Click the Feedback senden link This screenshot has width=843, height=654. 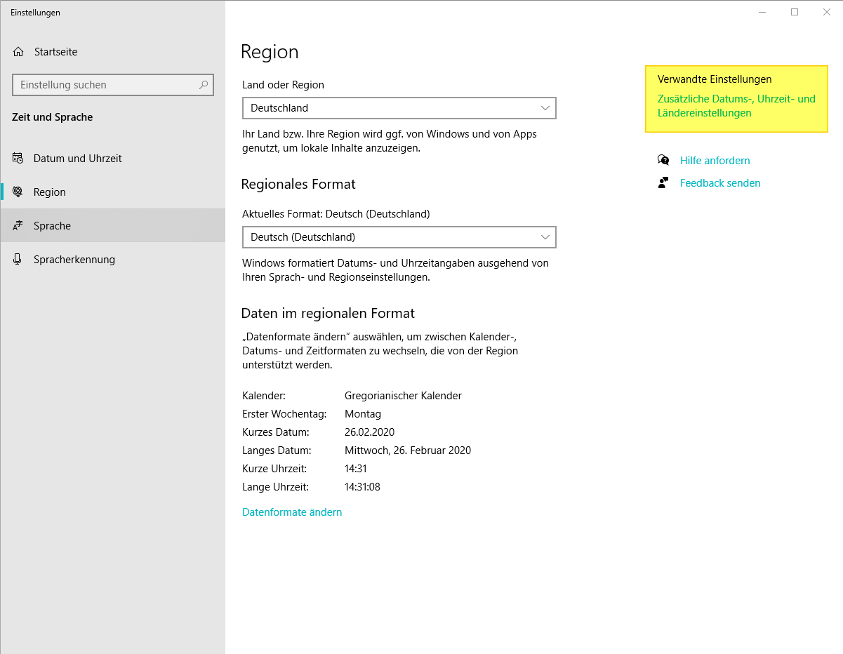tap(720, 183)
